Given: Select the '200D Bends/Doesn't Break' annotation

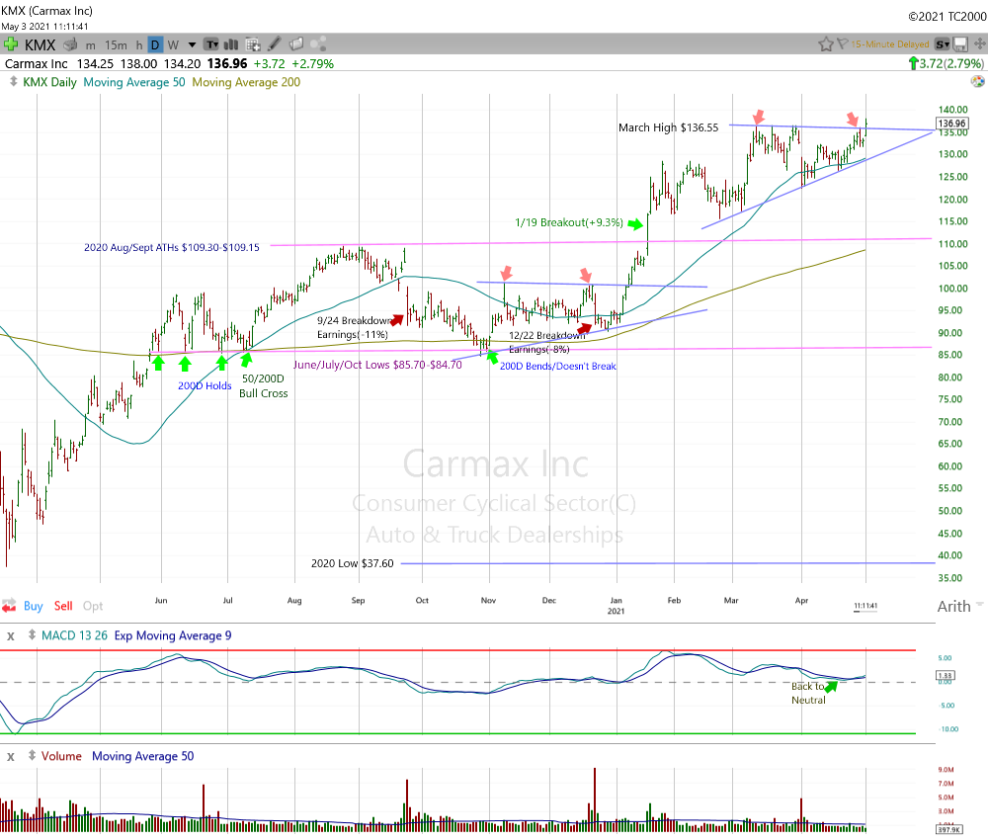Looking at the screenshot, I should point(558,366).
